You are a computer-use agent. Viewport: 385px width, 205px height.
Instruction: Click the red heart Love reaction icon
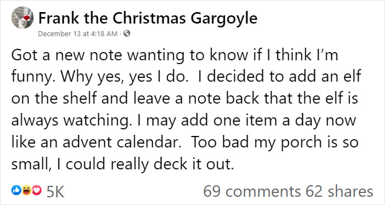[x=37, y=190]
